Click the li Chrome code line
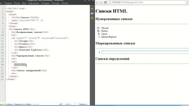 tap(24, 41)
